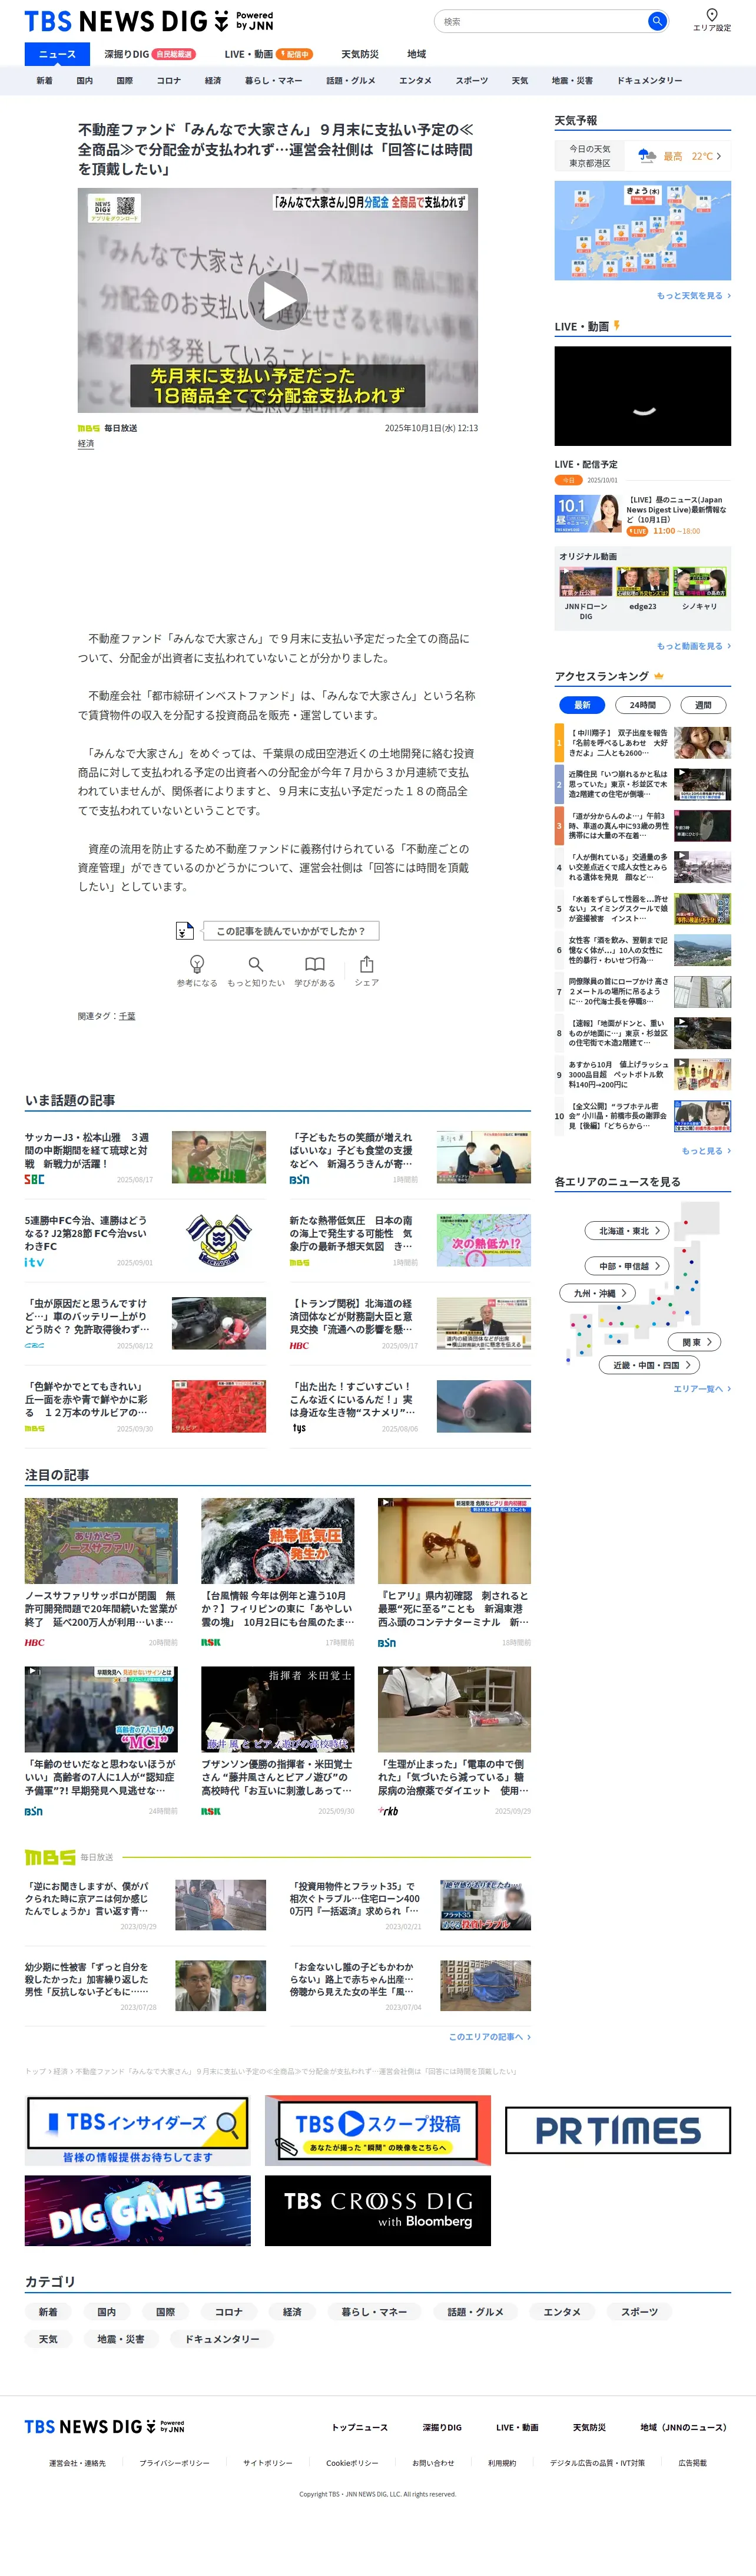The image size is (756, 2576).
Task: Open トップニュース in the footer navigation
Action: 360,2427
